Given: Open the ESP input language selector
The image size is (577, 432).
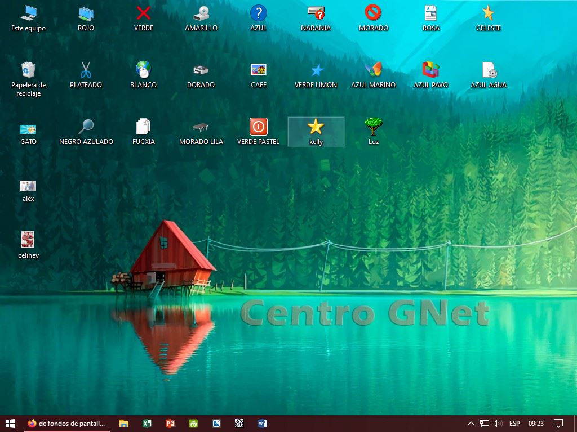Looking at the screenshot, I should point(514,424).
